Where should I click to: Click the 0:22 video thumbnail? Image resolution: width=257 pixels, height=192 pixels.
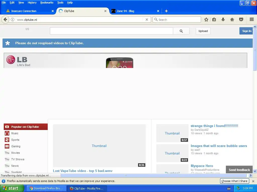click(x=172, y=153)
